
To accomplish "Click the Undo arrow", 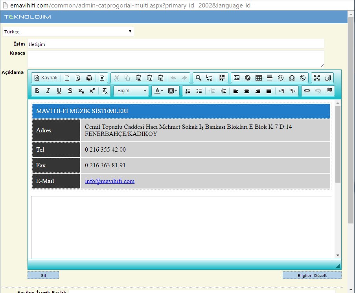I will coord(173,78).
